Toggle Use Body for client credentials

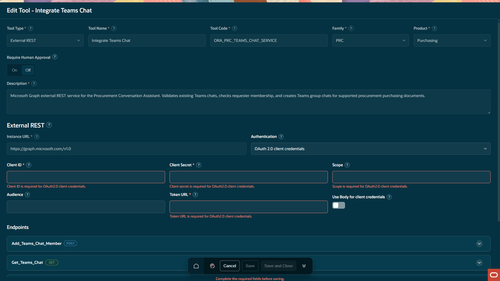tap(339, 206)
